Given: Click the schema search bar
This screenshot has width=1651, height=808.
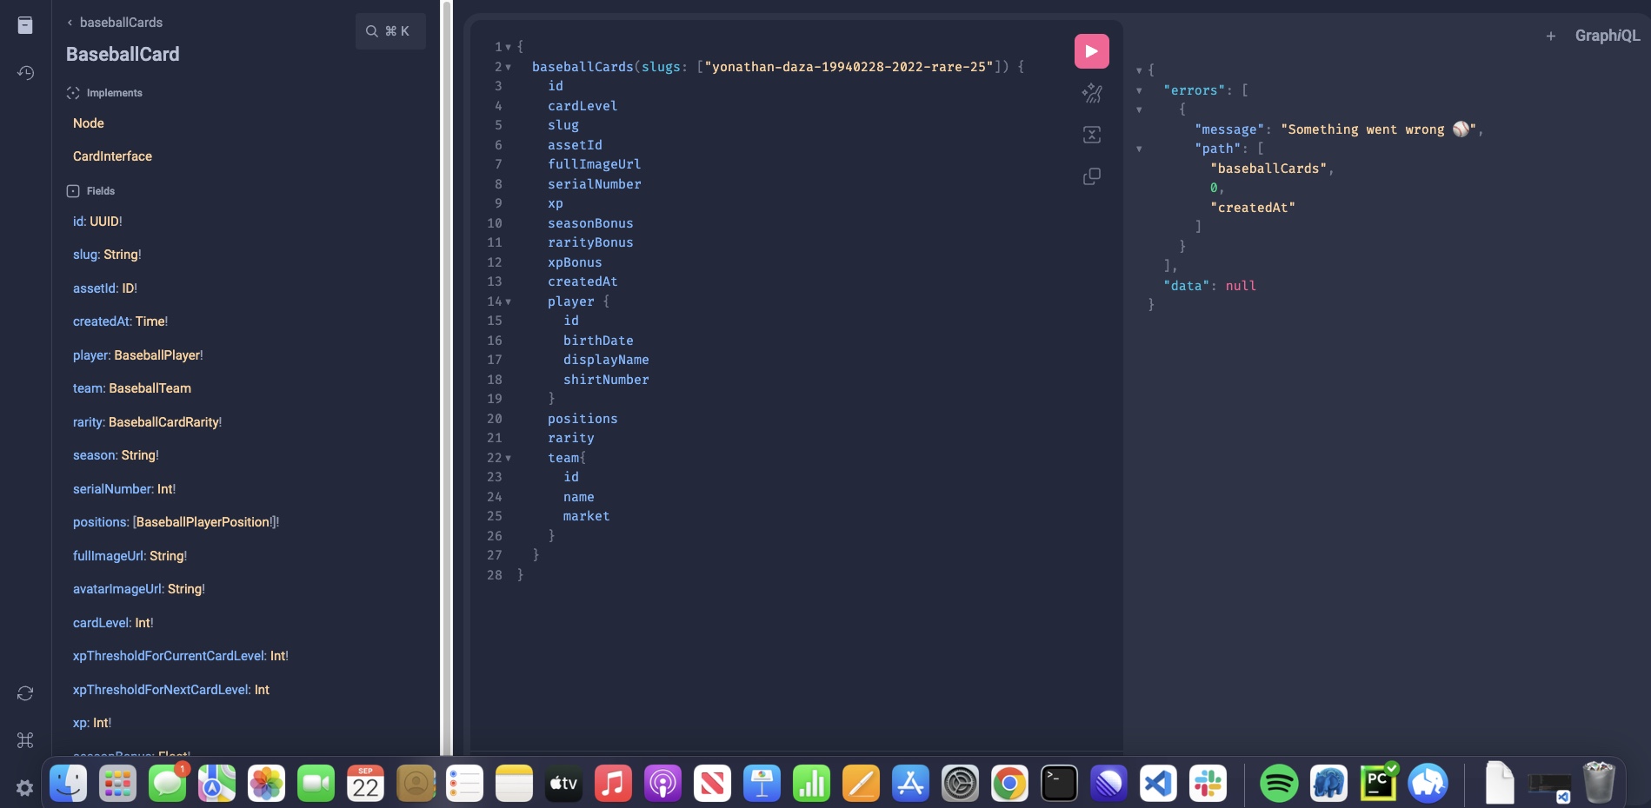Looking at the screenshot, I should click(390, 30).
